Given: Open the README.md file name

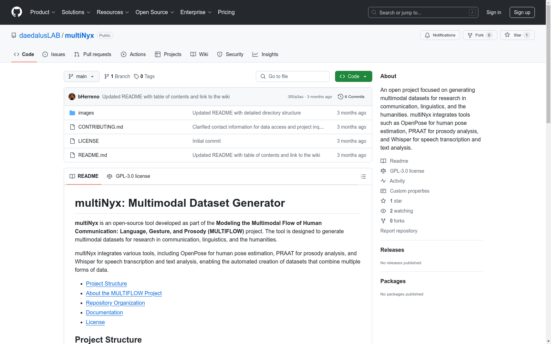Looking at the screenshot, I should [x=93, y=155].
